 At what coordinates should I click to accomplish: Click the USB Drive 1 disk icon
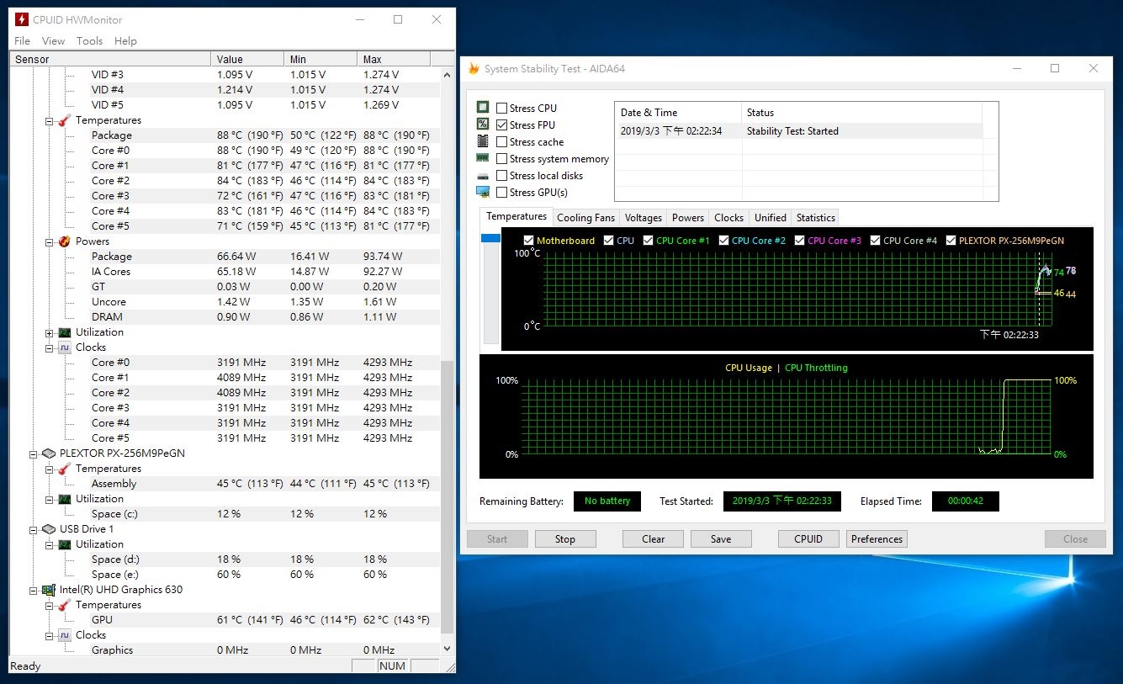coord(49,529)
